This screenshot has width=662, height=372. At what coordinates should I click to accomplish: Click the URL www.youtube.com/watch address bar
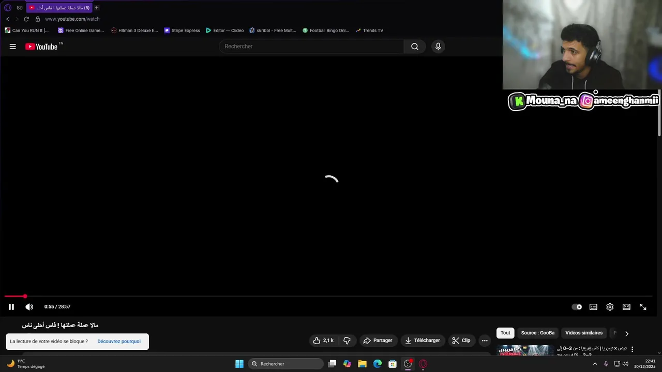click(x=72, y=19)
